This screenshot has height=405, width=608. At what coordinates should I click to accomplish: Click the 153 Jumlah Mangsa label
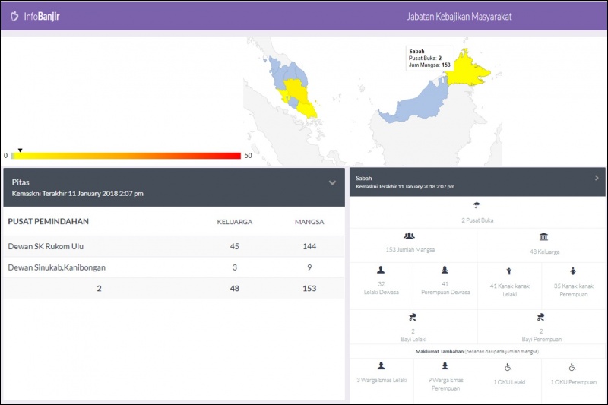(x=410, y=249)
